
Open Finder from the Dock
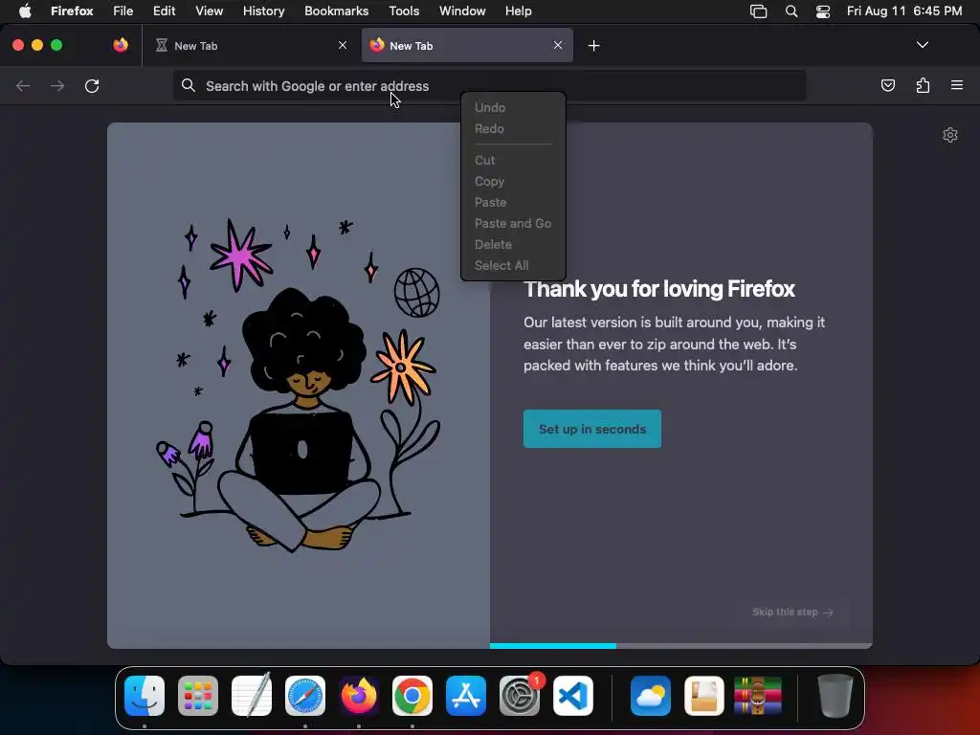[145, 696]
